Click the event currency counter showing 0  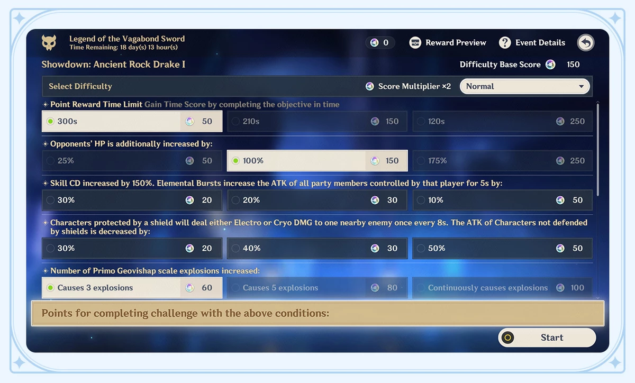tap(380, 43)
